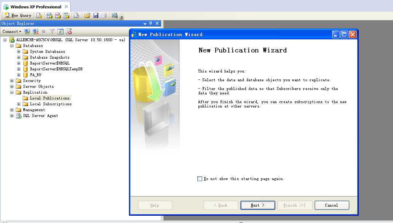
Task: Click Next in the New Publication Wizard
Action: coord(258,205)
